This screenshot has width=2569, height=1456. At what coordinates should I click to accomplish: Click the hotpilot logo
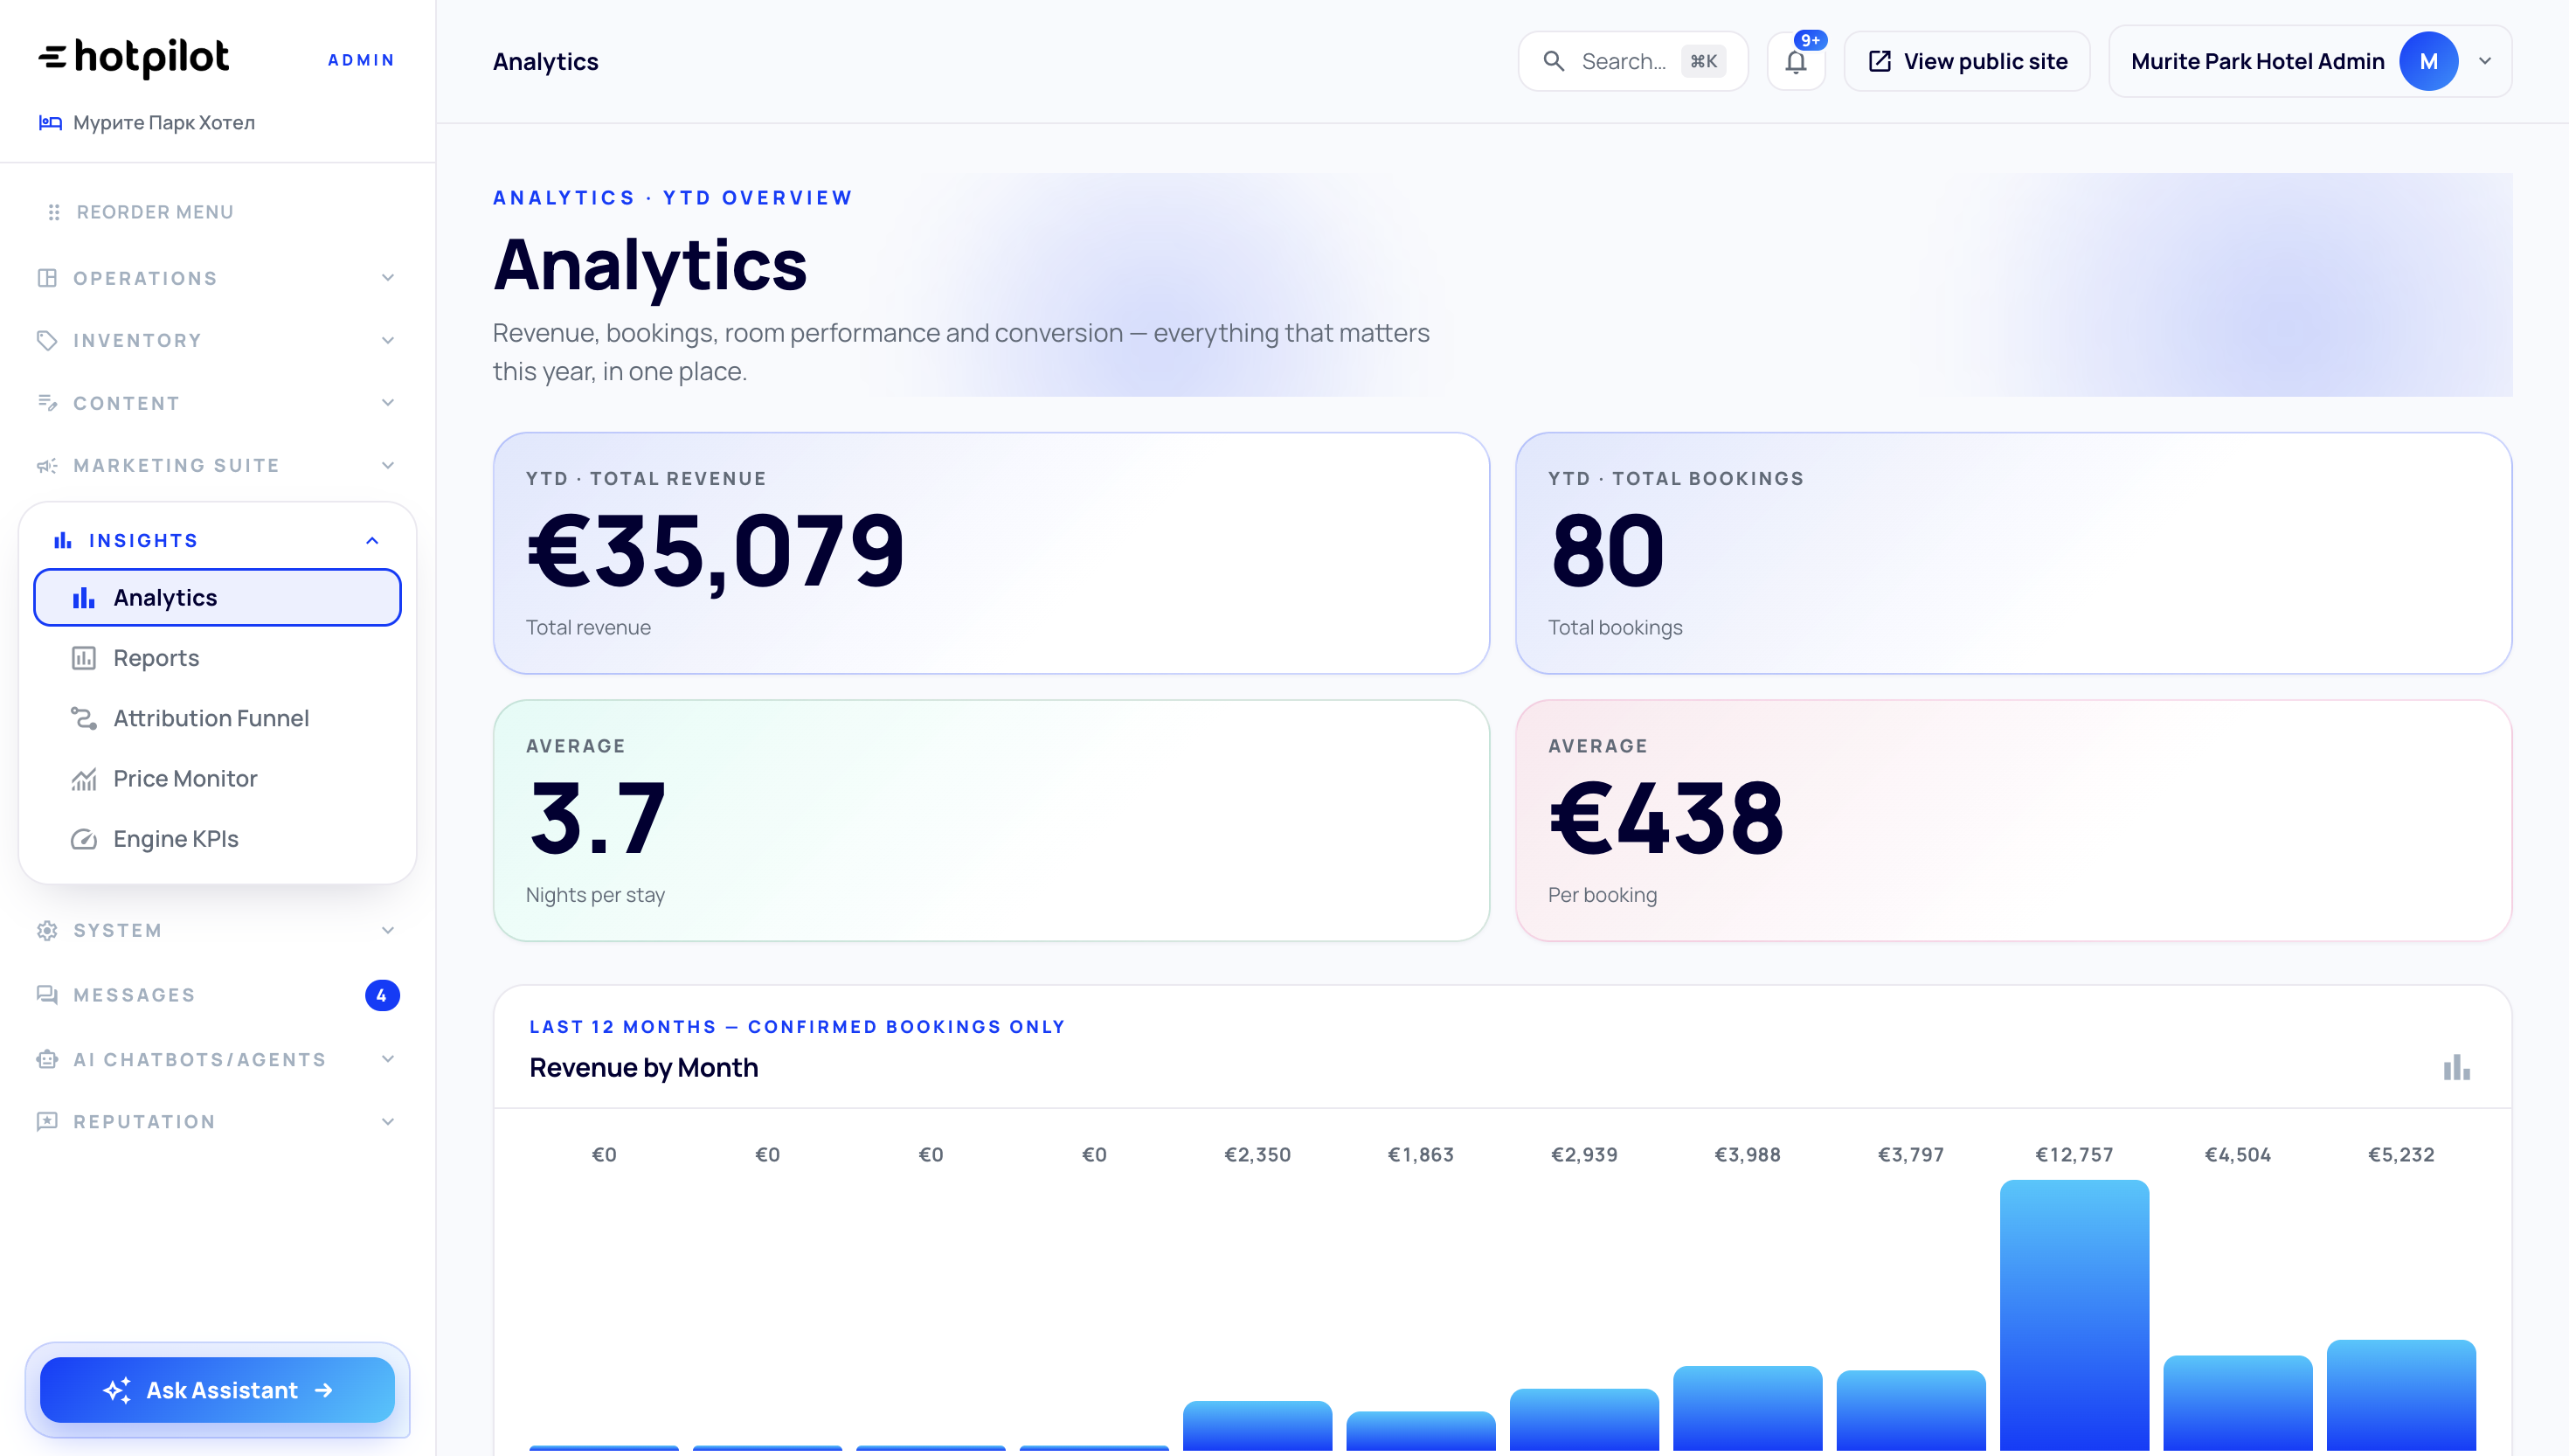[133, 58]
